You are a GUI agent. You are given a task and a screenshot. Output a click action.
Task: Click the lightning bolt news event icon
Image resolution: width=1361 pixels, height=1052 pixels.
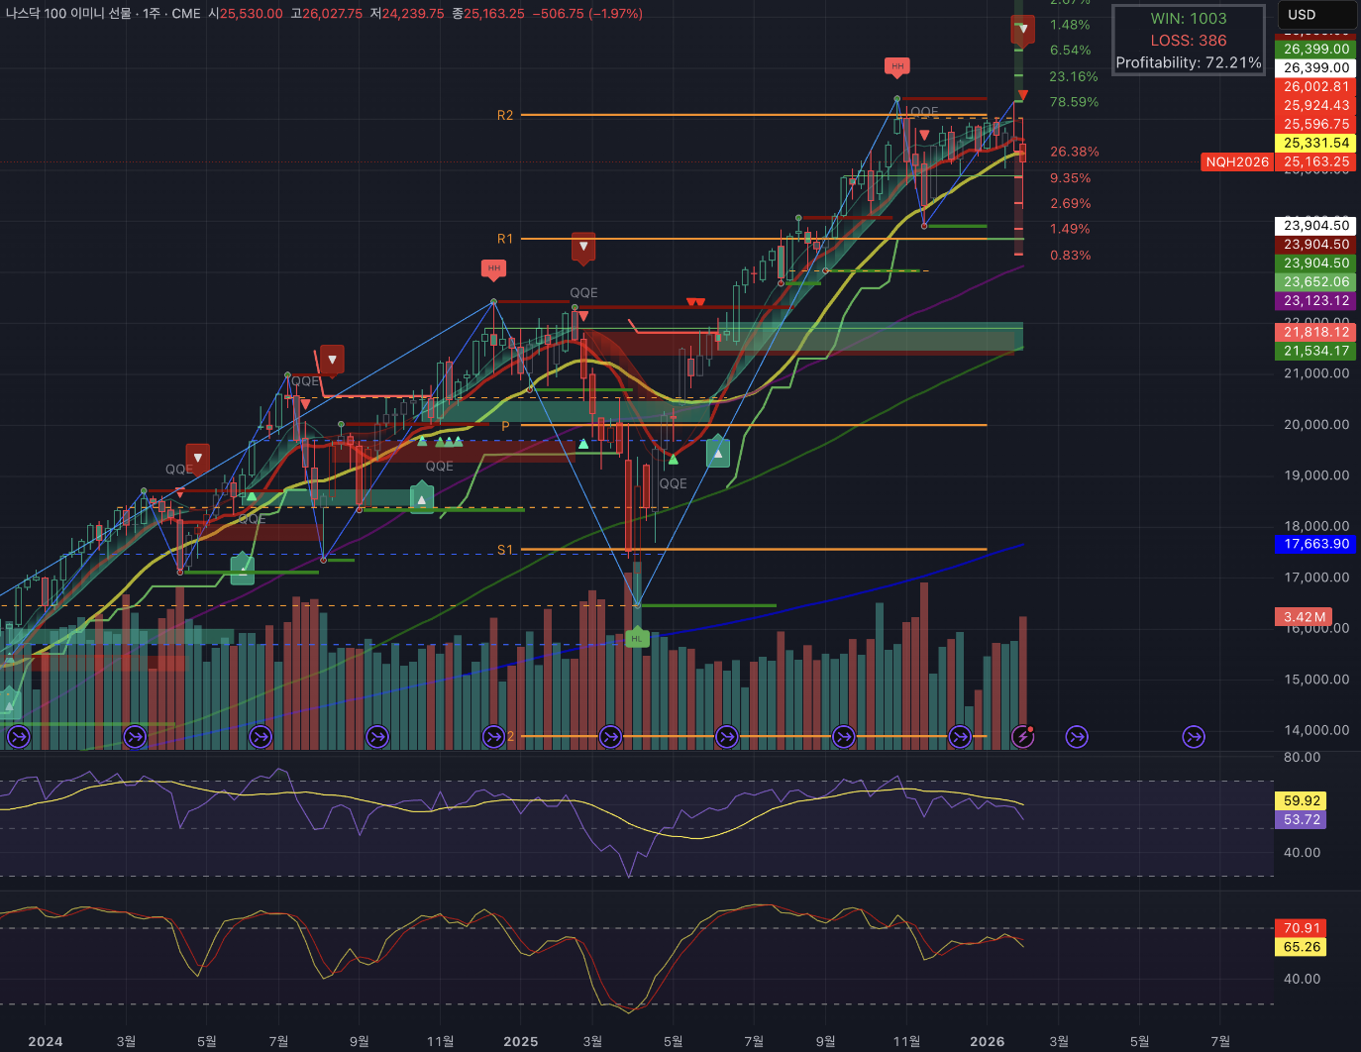click(x=1022, y=737)
